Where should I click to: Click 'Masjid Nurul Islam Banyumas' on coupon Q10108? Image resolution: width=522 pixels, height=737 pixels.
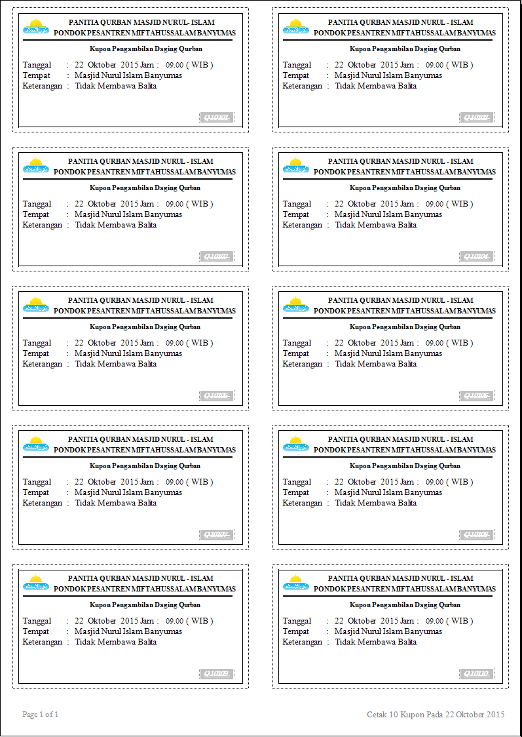click(388, 492)
